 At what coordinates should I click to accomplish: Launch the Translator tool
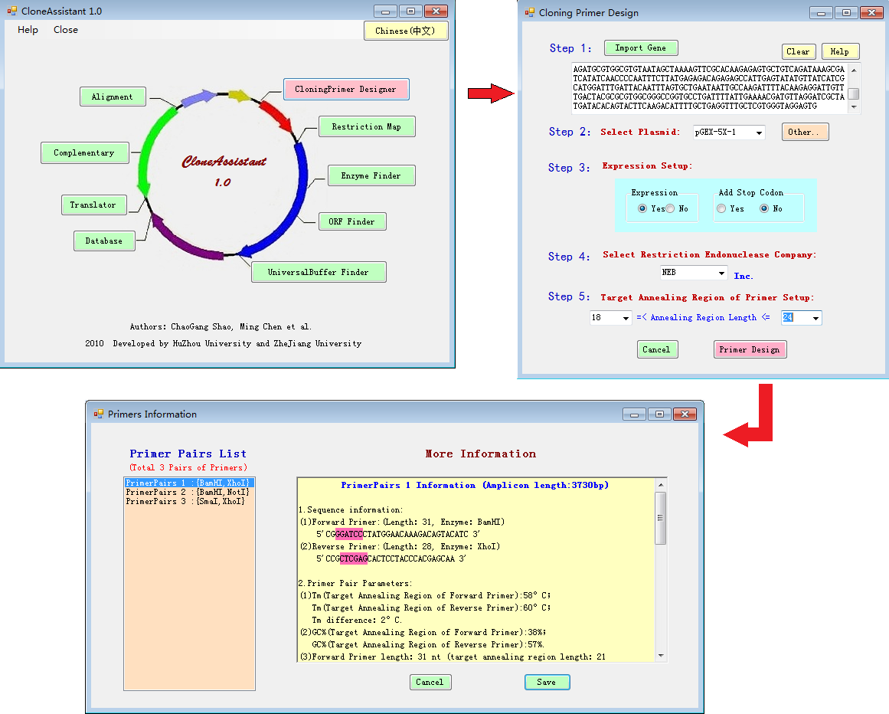[93, 205]
